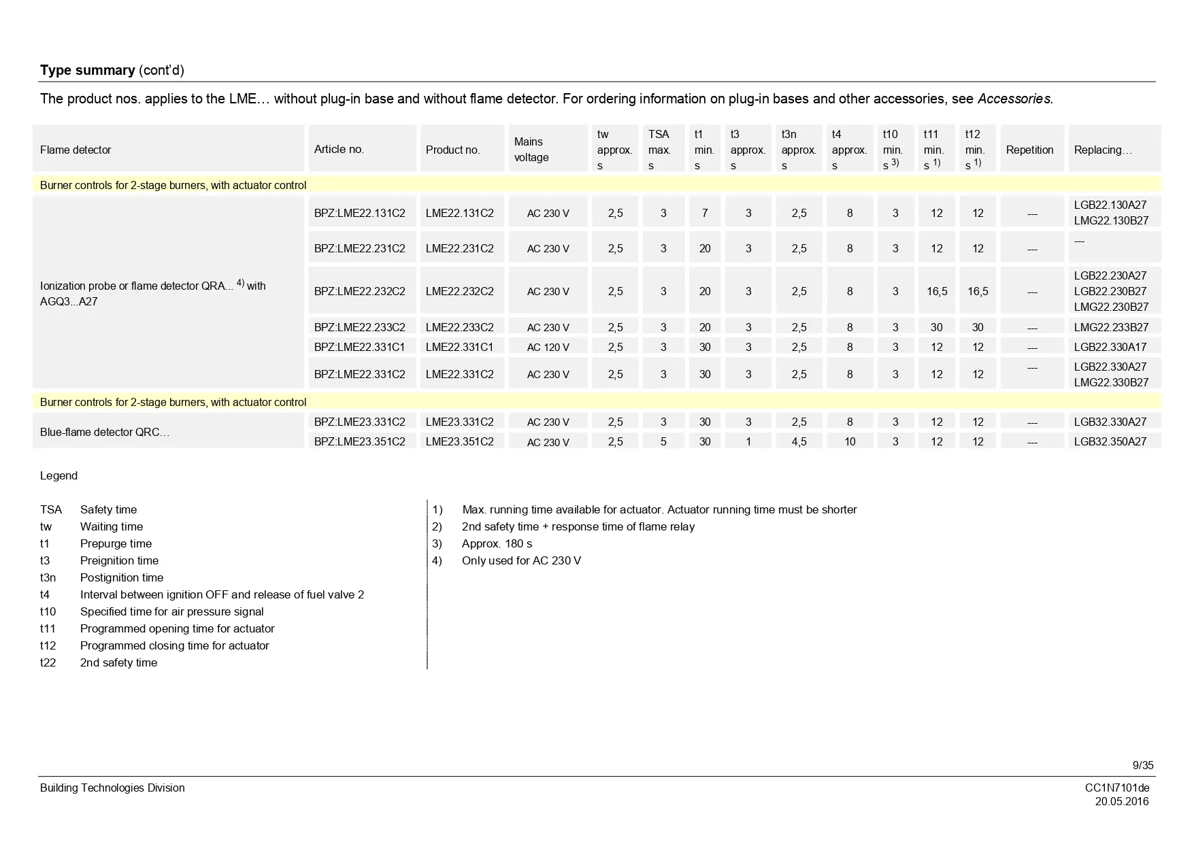Click the 'AC 120 V' voltage cell
The height and width of the screenshot is (844, 1194).
[x=548, y=347]
